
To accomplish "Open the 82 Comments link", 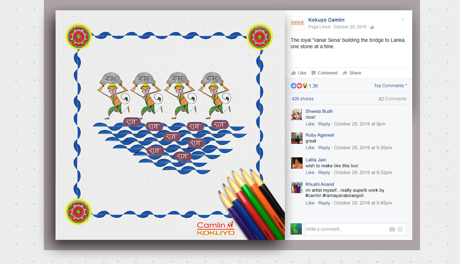I will (392, 99).
